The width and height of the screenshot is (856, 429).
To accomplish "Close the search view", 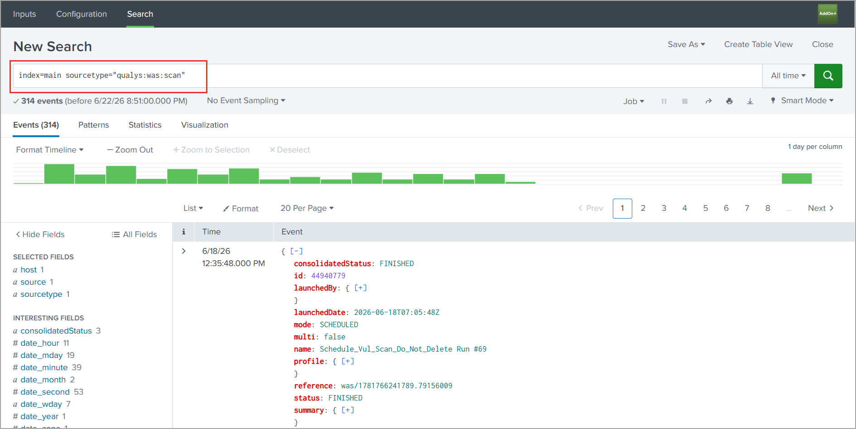I will 822,44.
